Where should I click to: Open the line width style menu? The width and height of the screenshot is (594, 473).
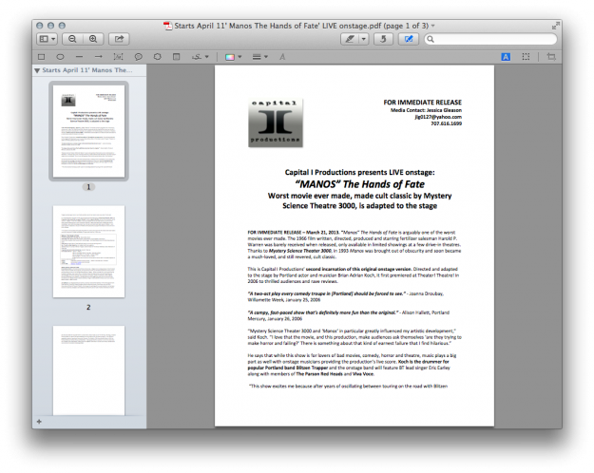(259, 57)
